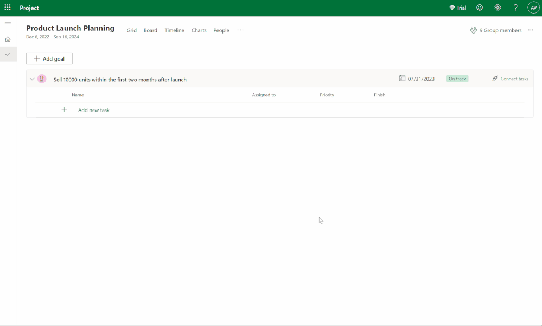Screen dimensions: 542x326
Task: Toggle the hamburger navigation menu
Action: click(8, 24)
